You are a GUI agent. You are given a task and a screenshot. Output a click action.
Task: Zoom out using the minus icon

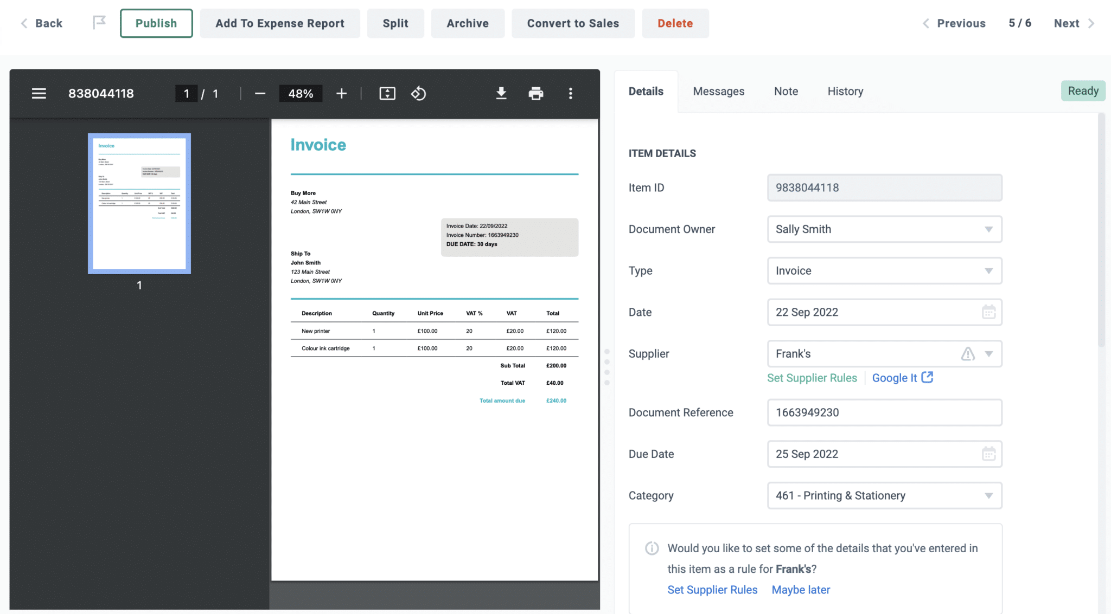pyautogui.click(x=260, y=93)
